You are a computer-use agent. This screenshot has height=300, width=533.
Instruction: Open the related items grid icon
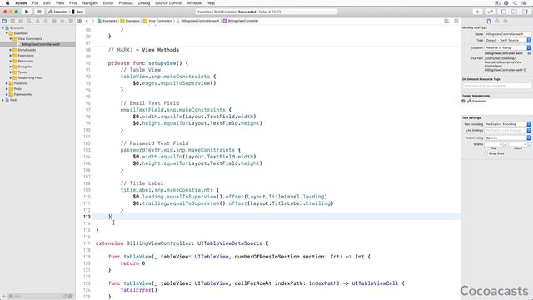(80, 21)
